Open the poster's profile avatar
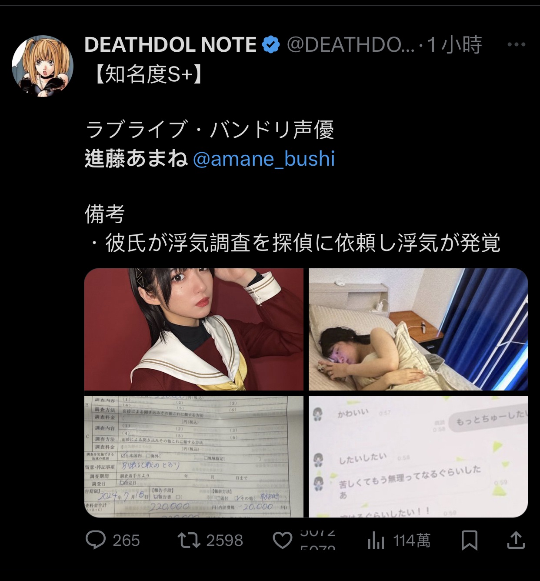The image size is (540, 581). point(43,66)
